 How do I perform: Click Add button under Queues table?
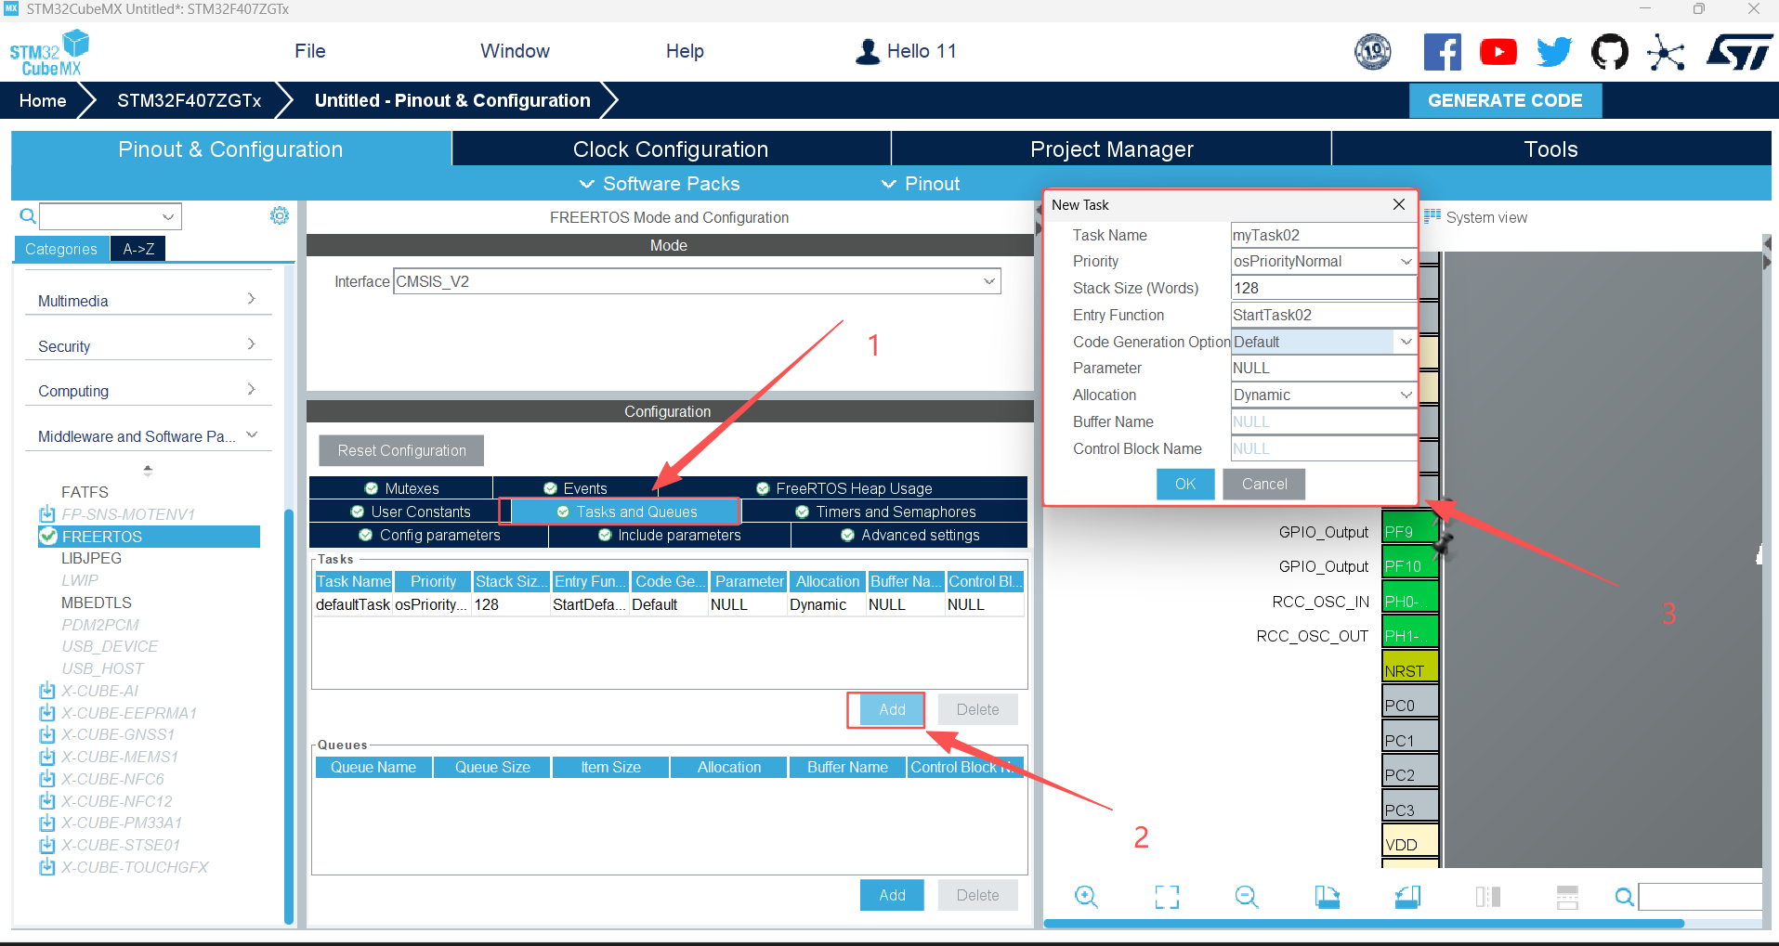point(892,895)
